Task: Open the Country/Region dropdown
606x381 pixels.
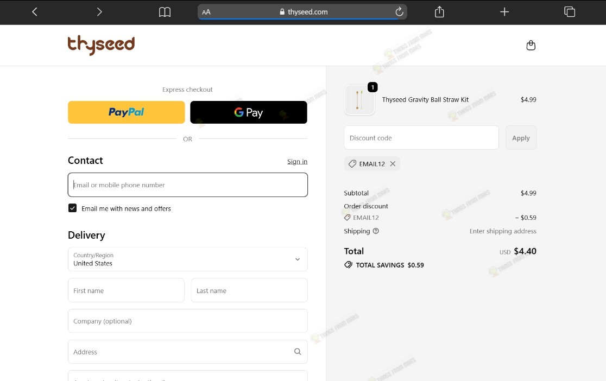Action: click(x=188, y=259)
